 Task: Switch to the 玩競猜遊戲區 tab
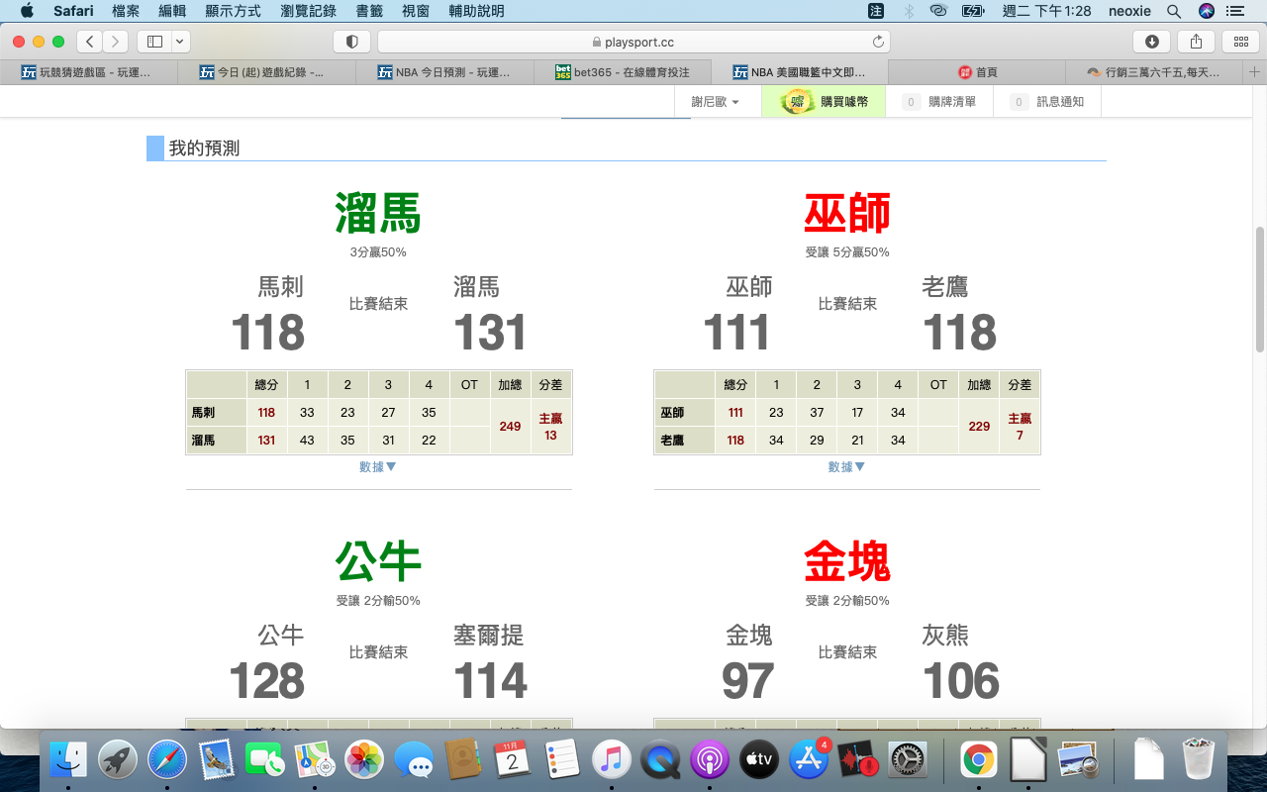click(89, 72)
